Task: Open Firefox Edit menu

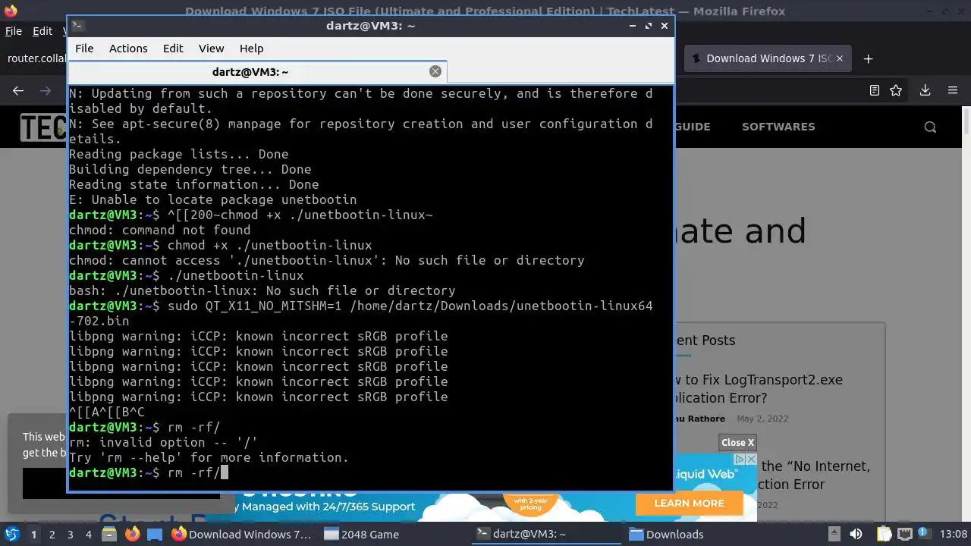Action: 42,31
